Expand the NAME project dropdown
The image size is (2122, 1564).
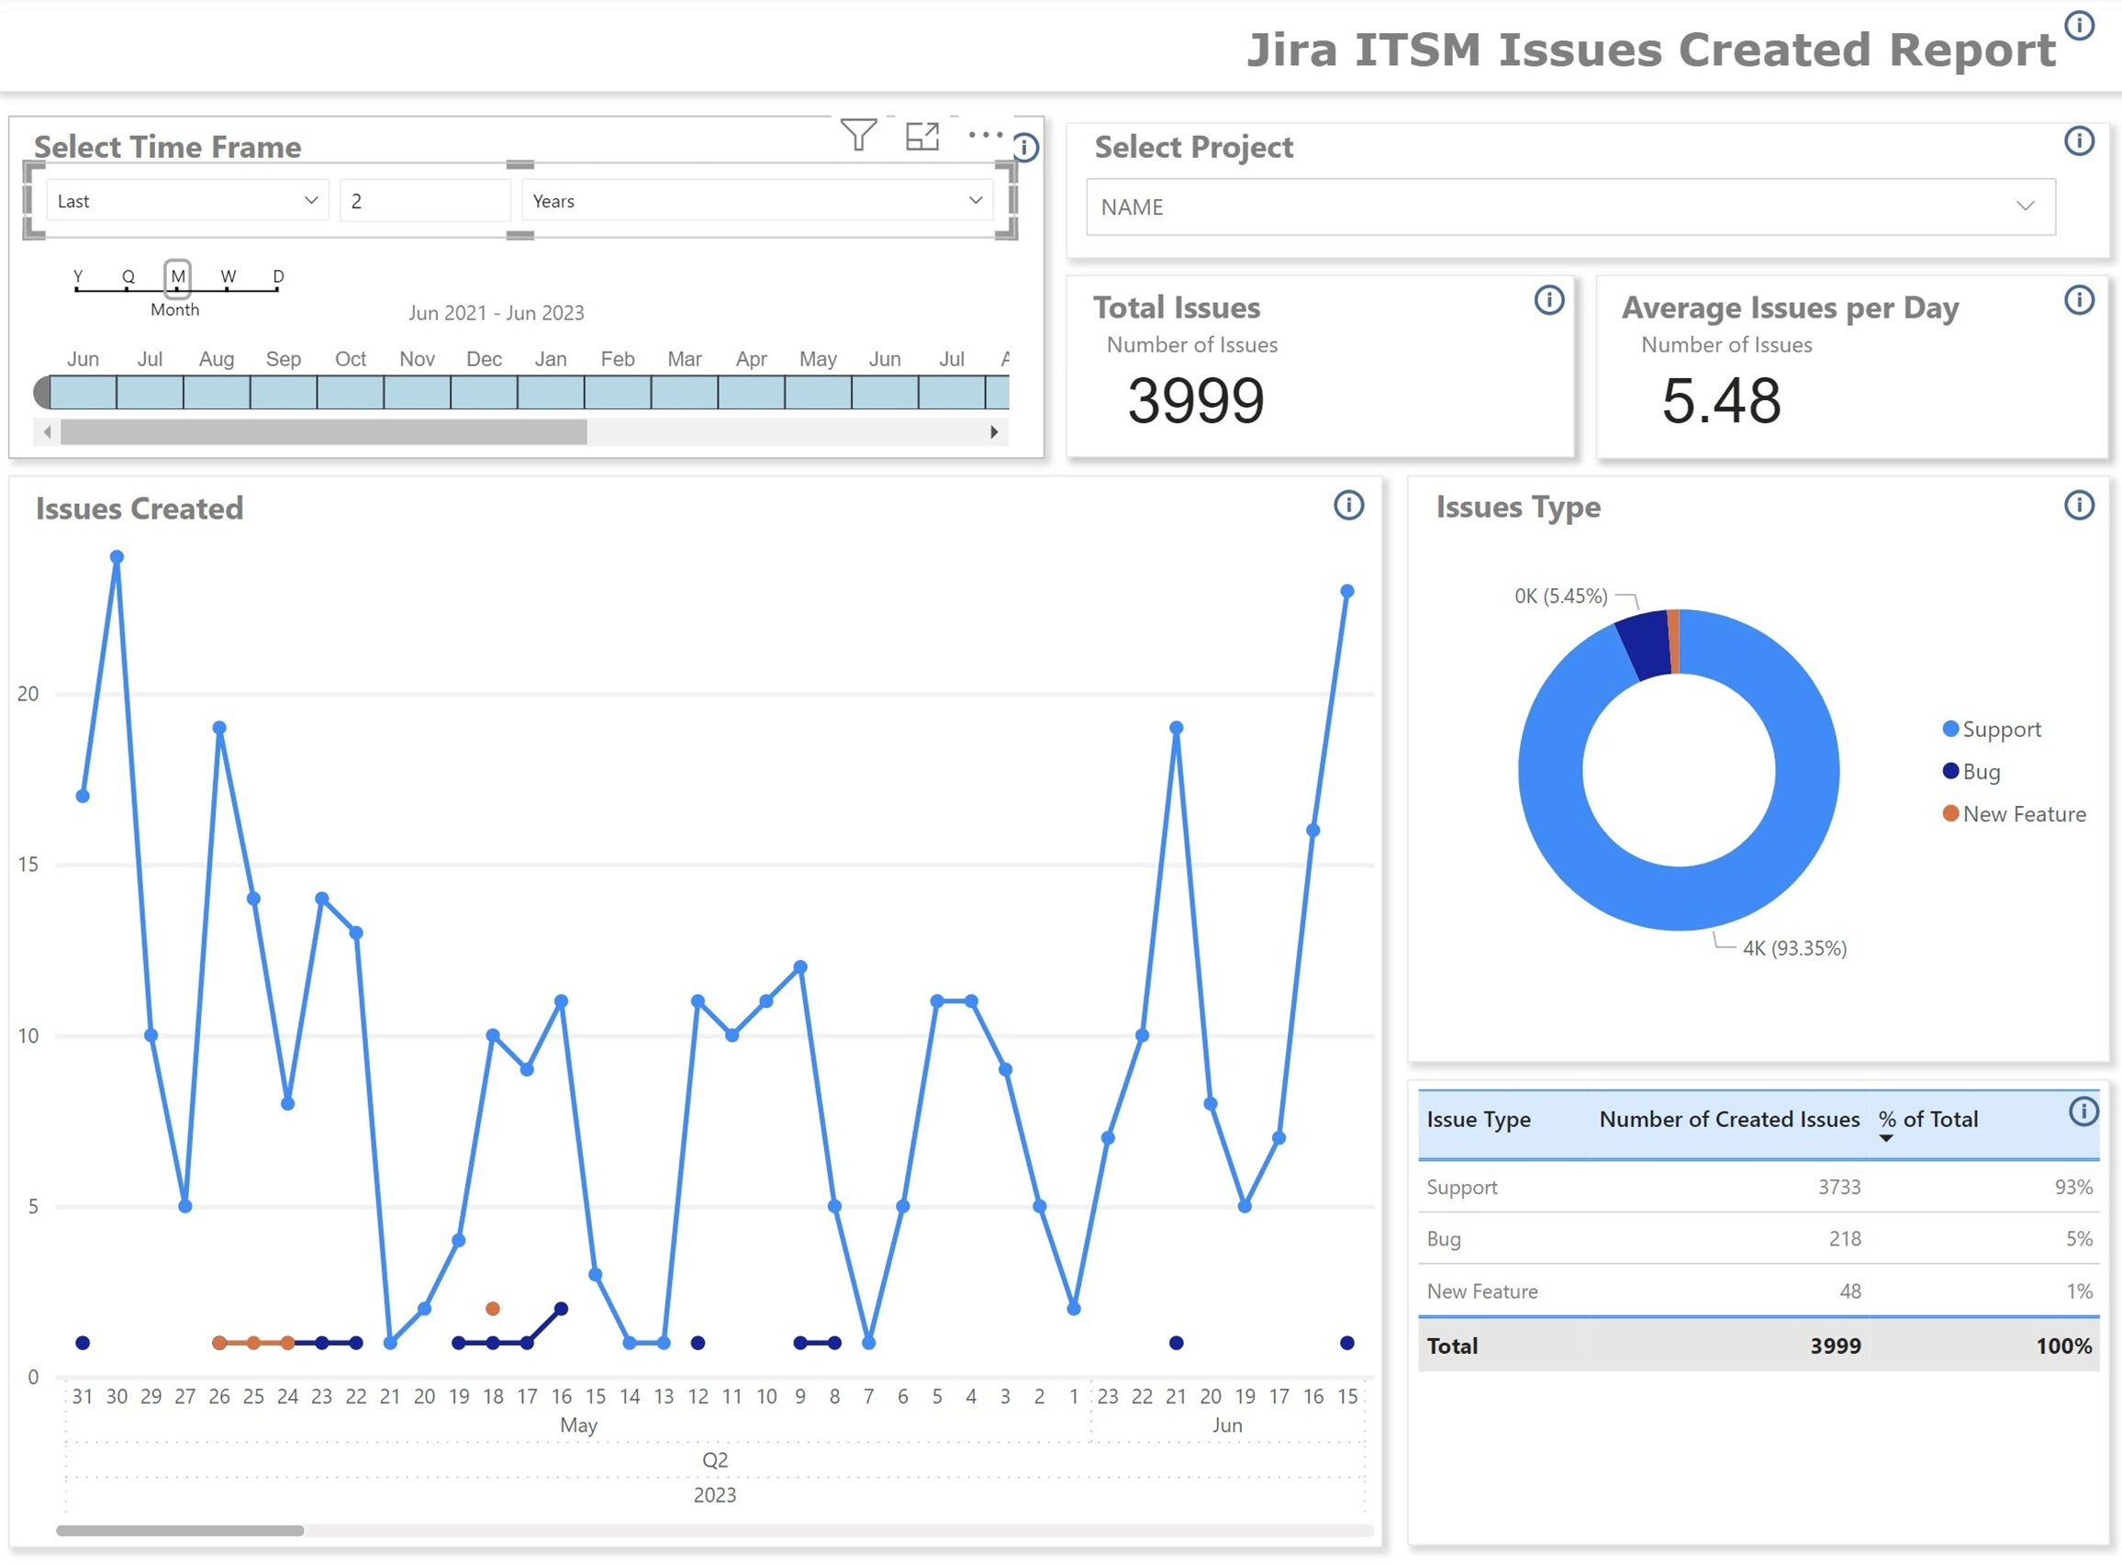click(1569, 207)
